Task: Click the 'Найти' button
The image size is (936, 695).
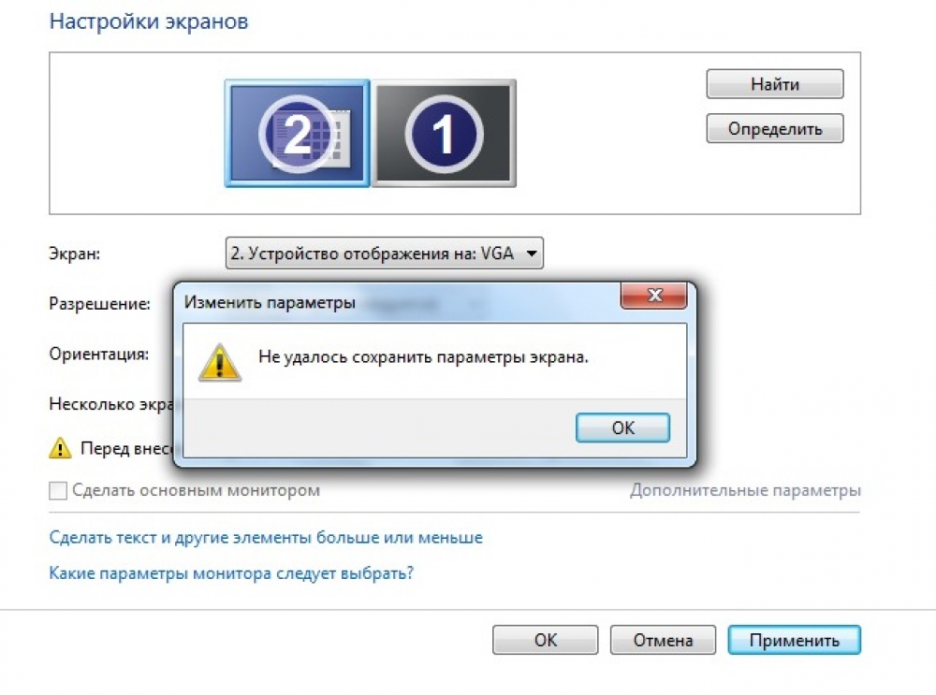Action: [x=775, y=84]
